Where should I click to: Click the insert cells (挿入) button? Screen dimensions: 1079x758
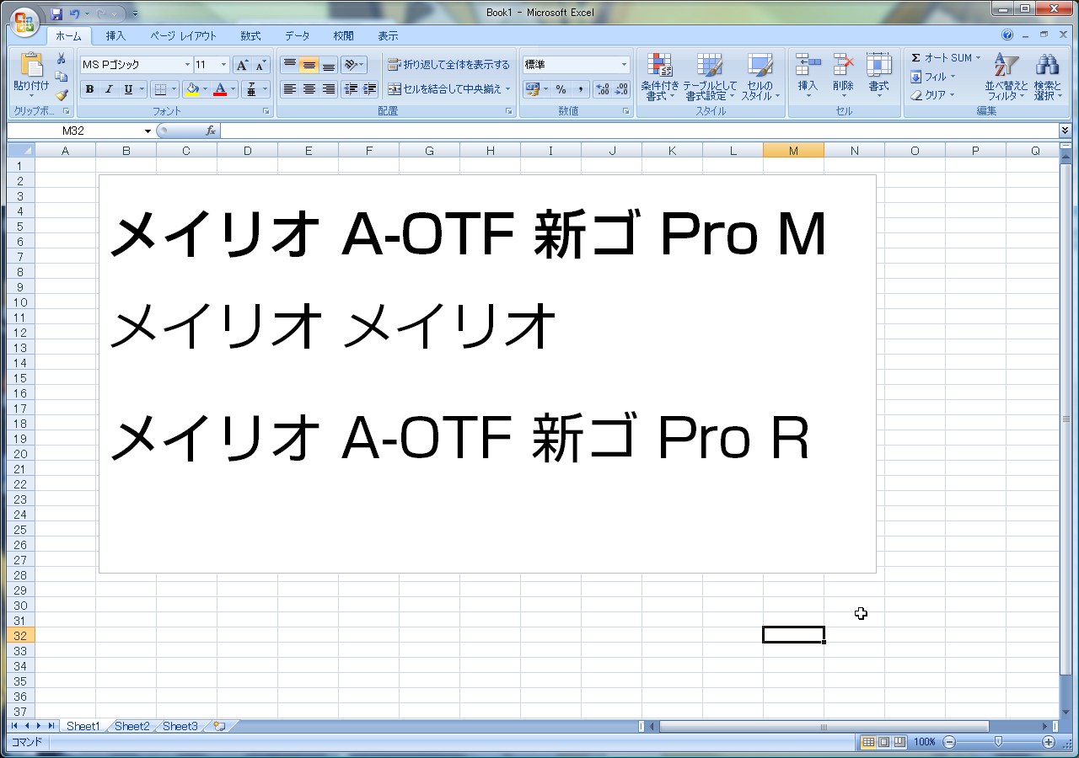pyautogui.click(x=808, y=75)
